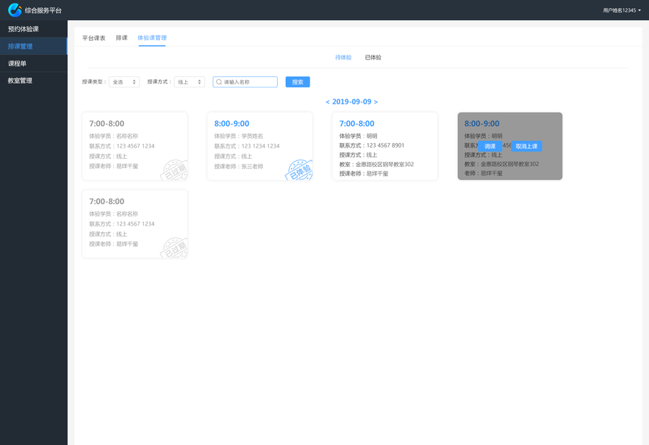649x445 pixels.
Task: Focus the 请输入名称 search field
Action: click(245, 82)
